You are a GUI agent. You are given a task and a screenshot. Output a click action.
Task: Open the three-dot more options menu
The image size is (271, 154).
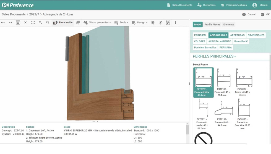point(176,23)
